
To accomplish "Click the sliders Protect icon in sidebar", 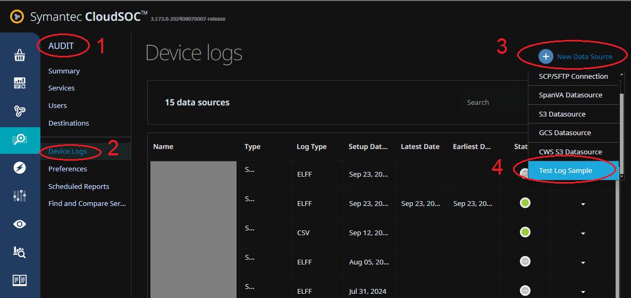I will [20, 196].
